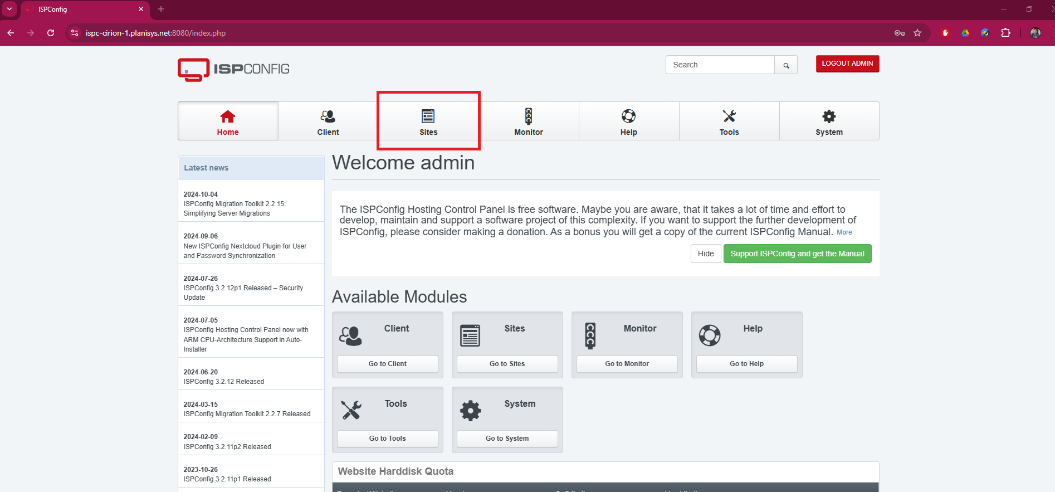This screenshot has width=1055, height=492.
Task: Click the browser back arrow
Action: click(11, 33)
